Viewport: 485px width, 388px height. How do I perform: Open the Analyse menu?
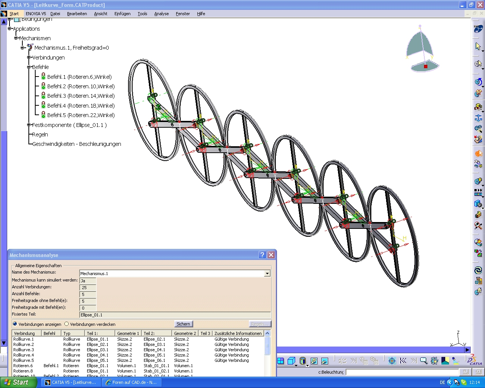pyautogui.click(x=161, y=14)
